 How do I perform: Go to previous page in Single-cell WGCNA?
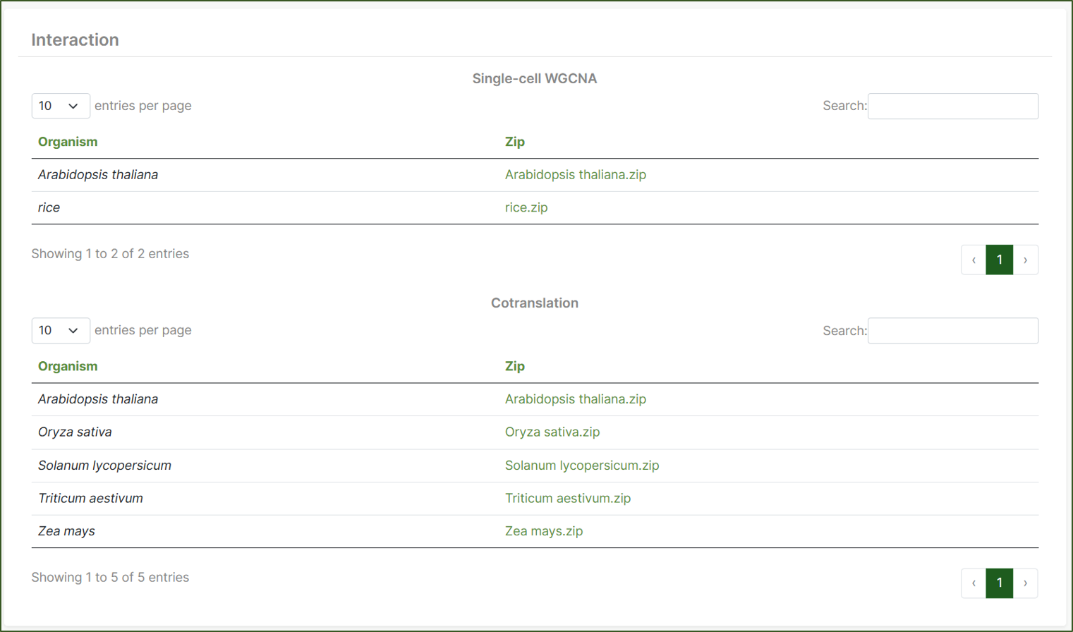pos(974,260)
